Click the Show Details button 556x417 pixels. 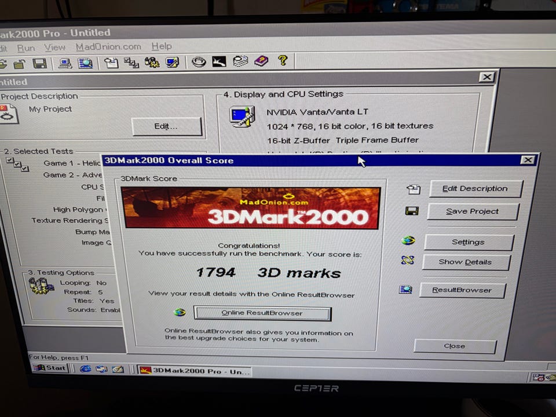coord(466,262)
